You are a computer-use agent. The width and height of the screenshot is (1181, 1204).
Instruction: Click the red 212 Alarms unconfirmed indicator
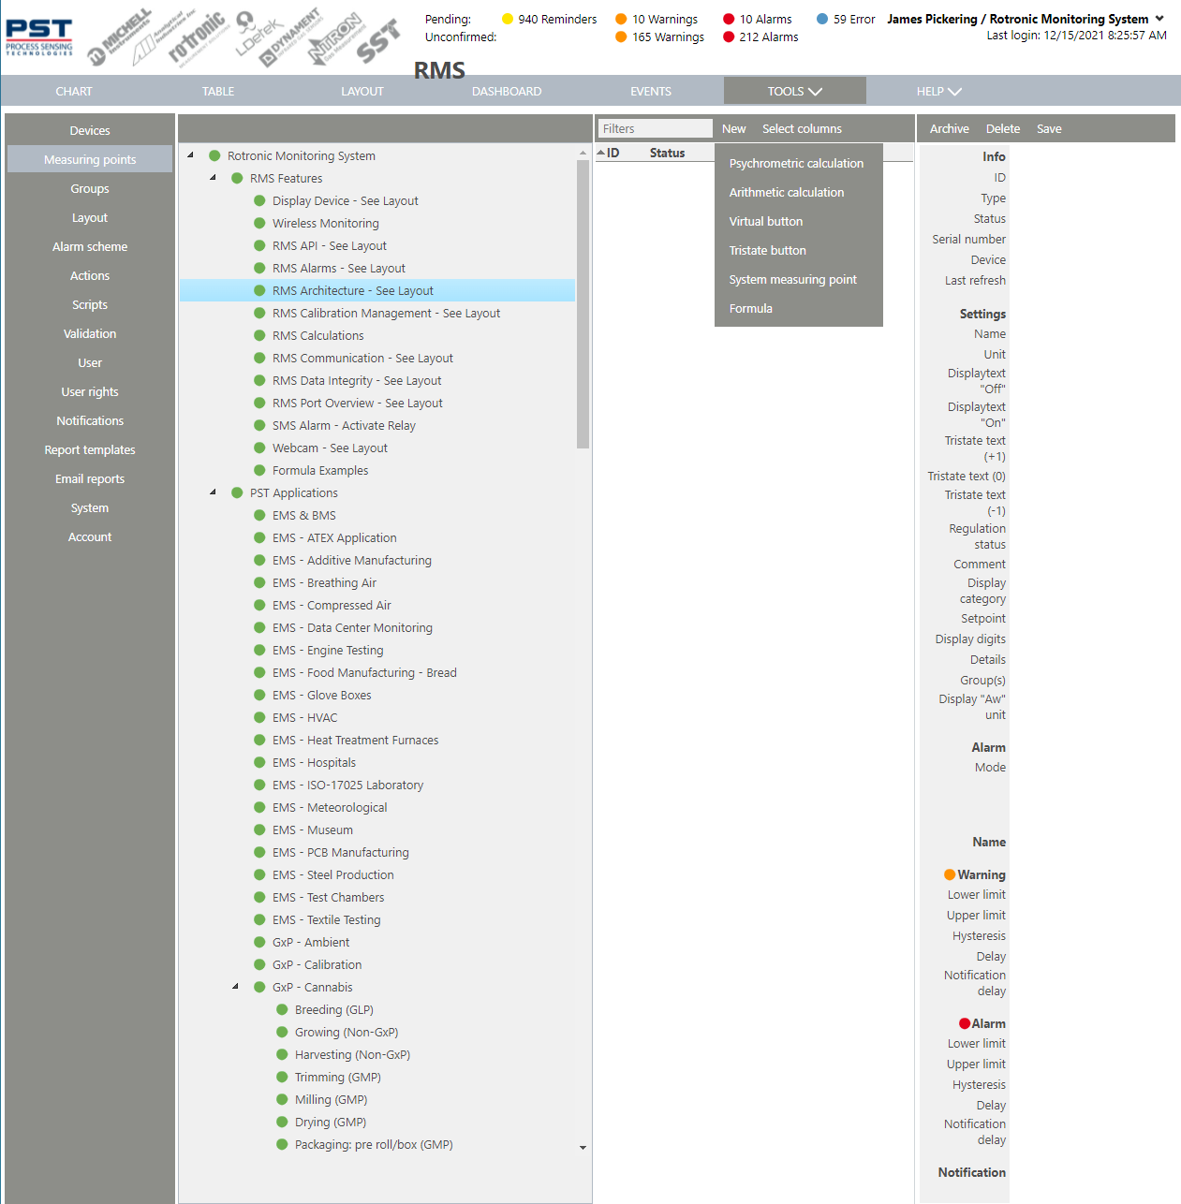click(760, 37)
